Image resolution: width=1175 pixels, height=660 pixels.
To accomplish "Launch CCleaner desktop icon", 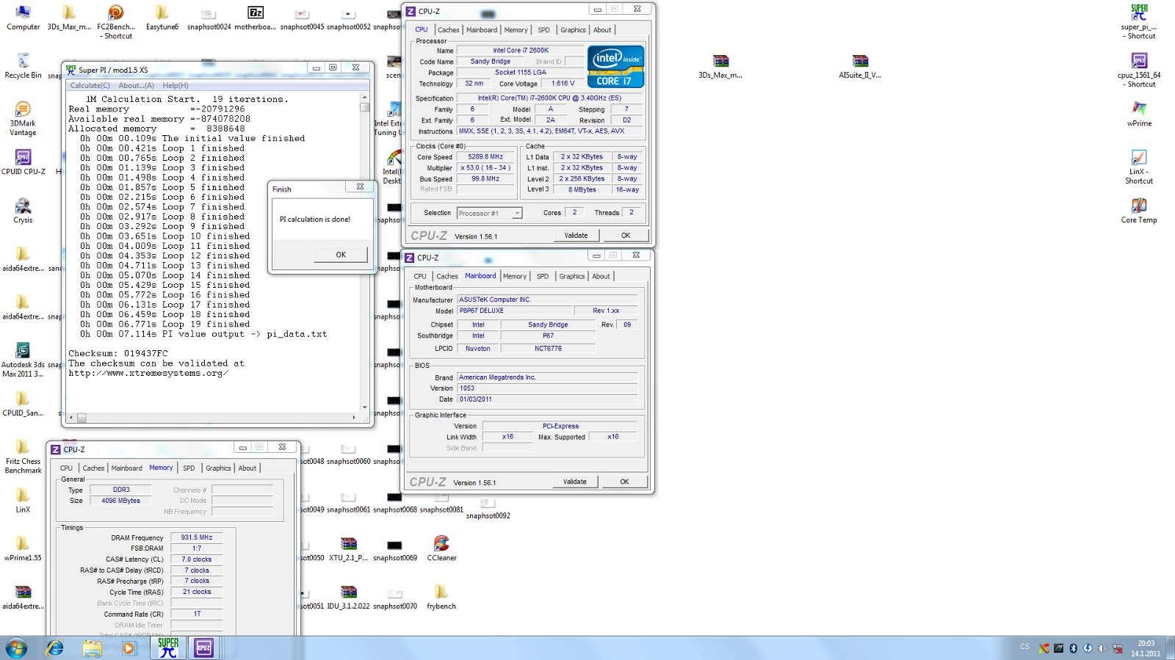I will point(441,548).
